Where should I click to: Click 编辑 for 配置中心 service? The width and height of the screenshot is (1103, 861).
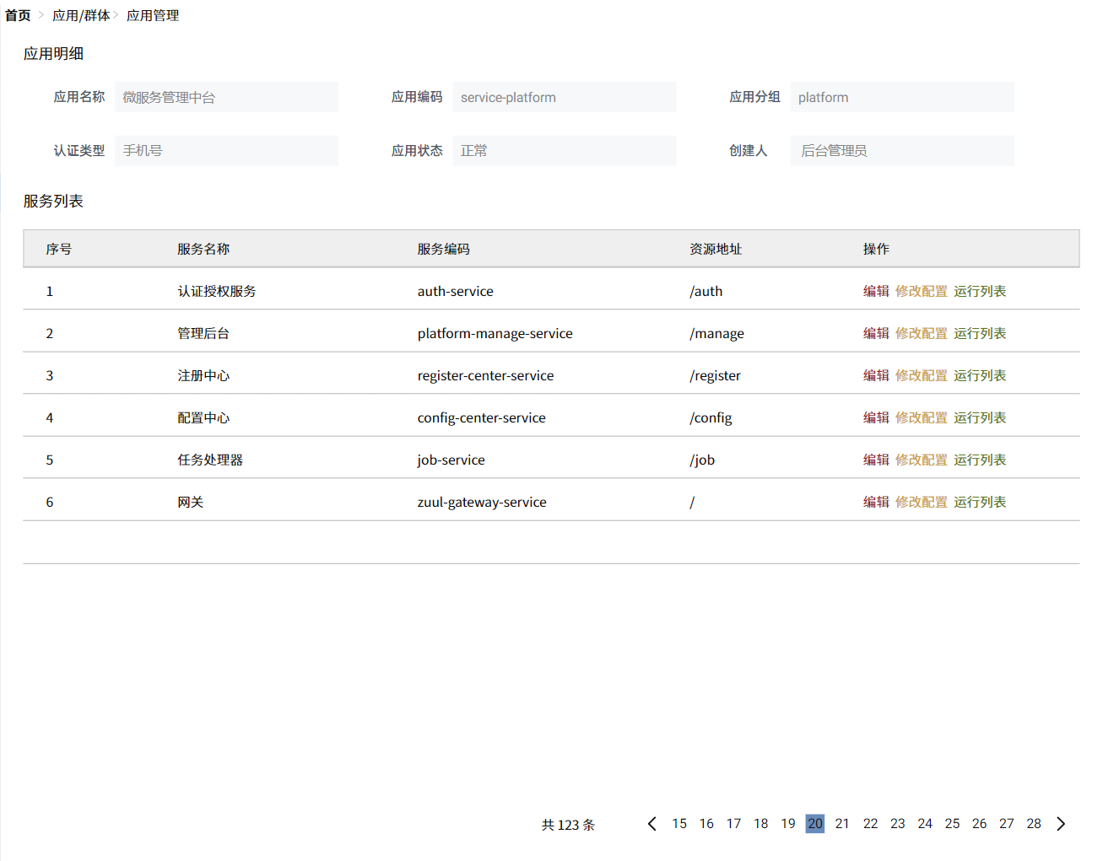tap(875, 417)
